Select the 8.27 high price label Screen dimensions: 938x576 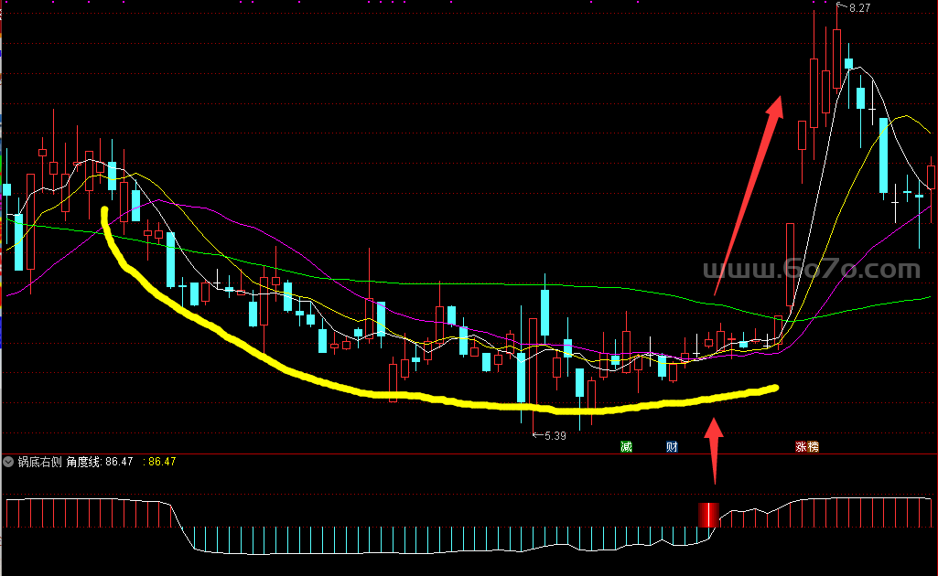859,8
